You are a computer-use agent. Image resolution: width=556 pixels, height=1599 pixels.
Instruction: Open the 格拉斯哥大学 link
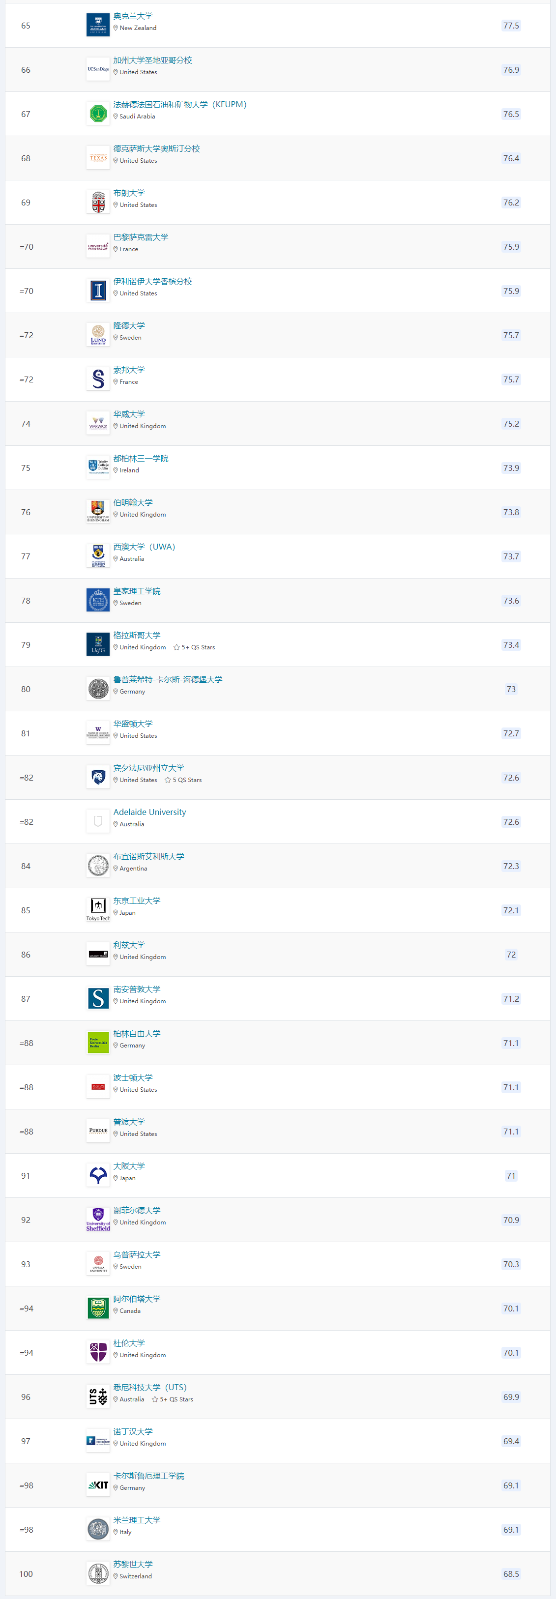tap(137, 635)
